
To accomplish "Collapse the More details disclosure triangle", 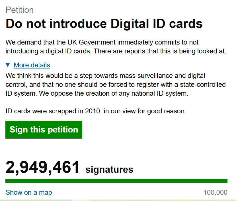I will point(8,65).
